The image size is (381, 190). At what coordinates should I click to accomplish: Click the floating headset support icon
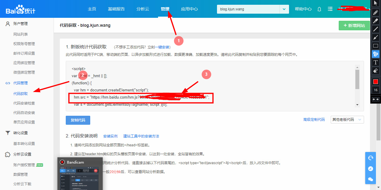(x=371, y=158)
